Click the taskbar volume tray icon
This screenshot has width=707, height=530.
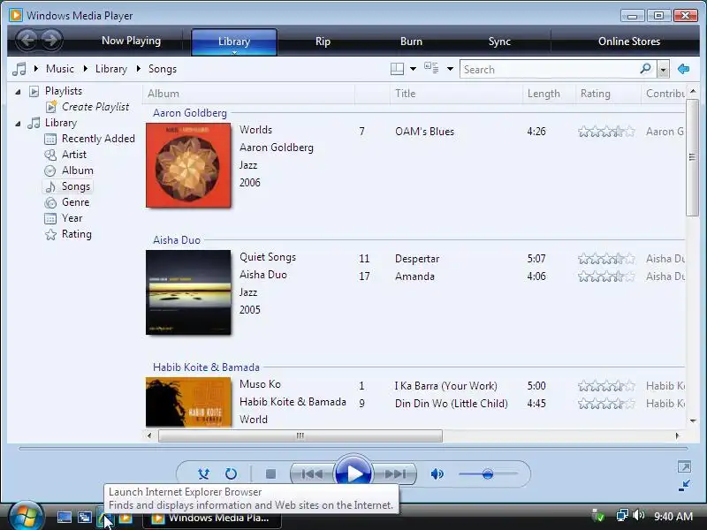coord(638,516)
